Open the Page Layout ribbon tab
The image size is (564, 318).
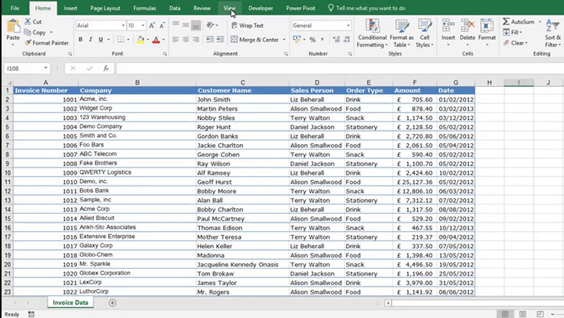tap(105, 8)
